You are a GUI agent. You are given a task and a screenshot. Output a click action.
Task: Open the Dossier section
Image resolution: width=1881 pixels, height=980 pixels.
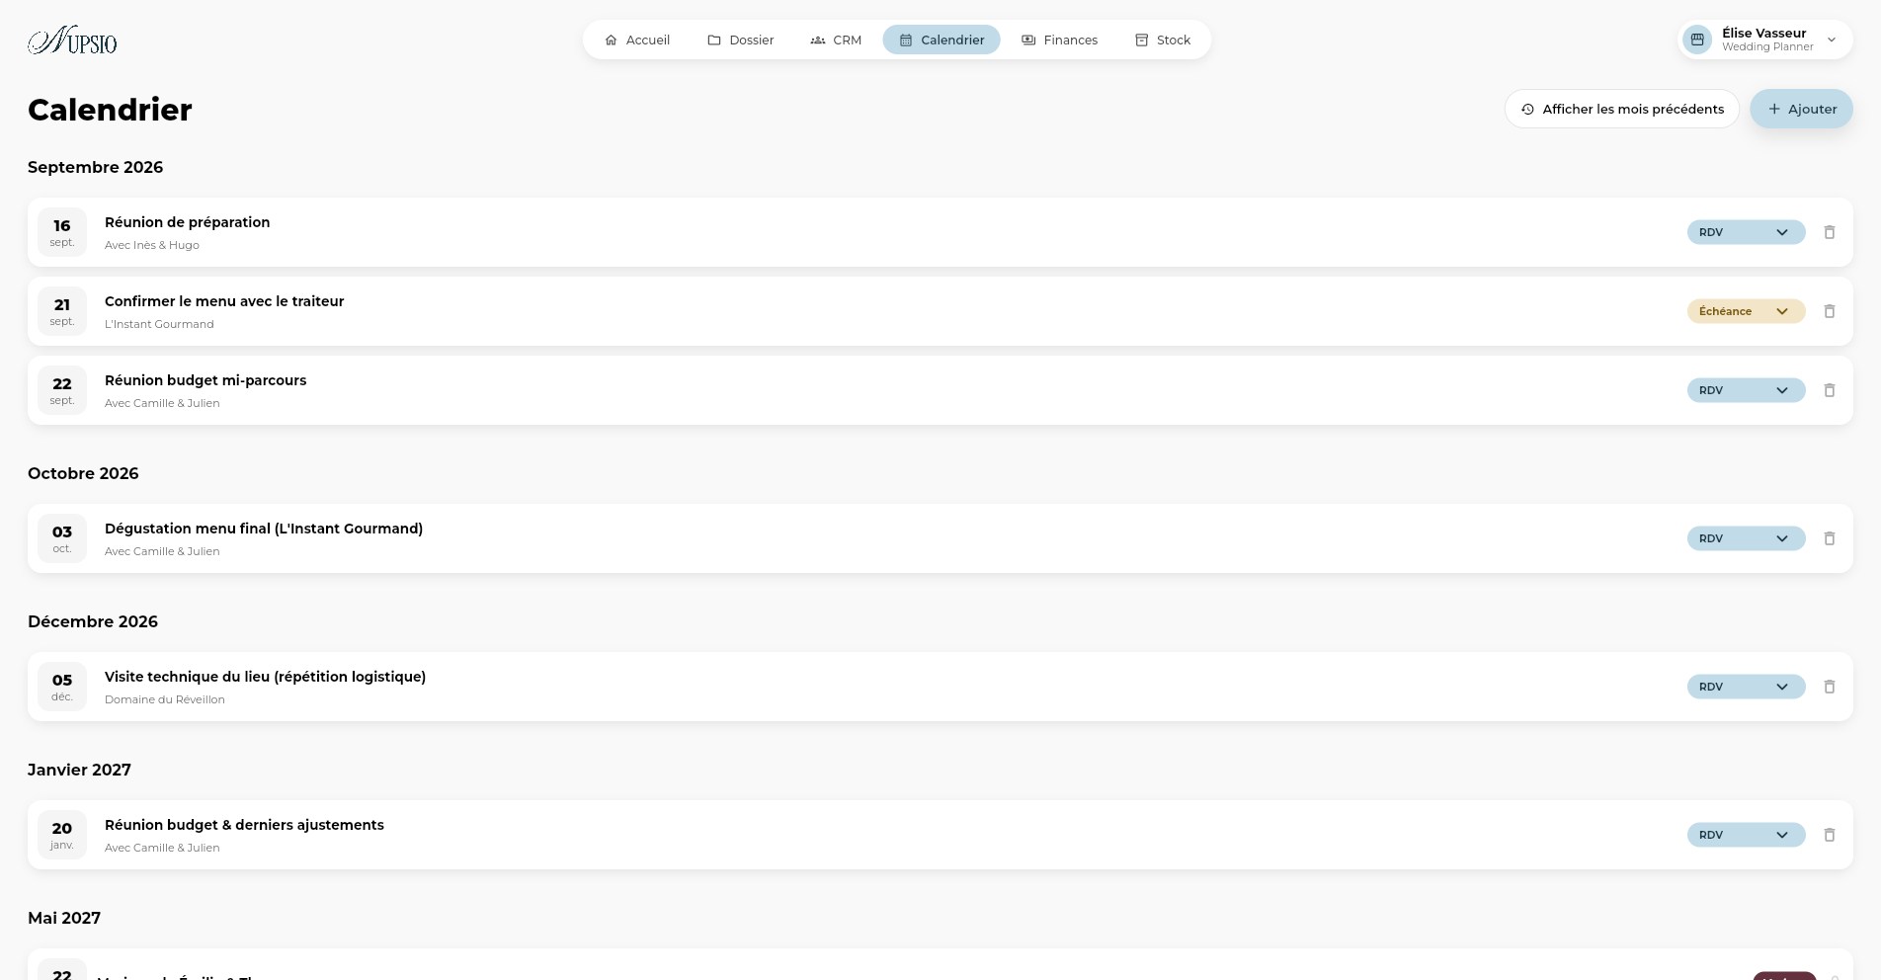pos(741,40)
